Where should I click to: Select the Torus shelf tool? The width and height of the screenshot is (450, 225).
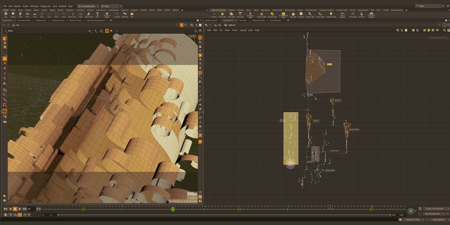pyautogui.click(x=27, y=15)
